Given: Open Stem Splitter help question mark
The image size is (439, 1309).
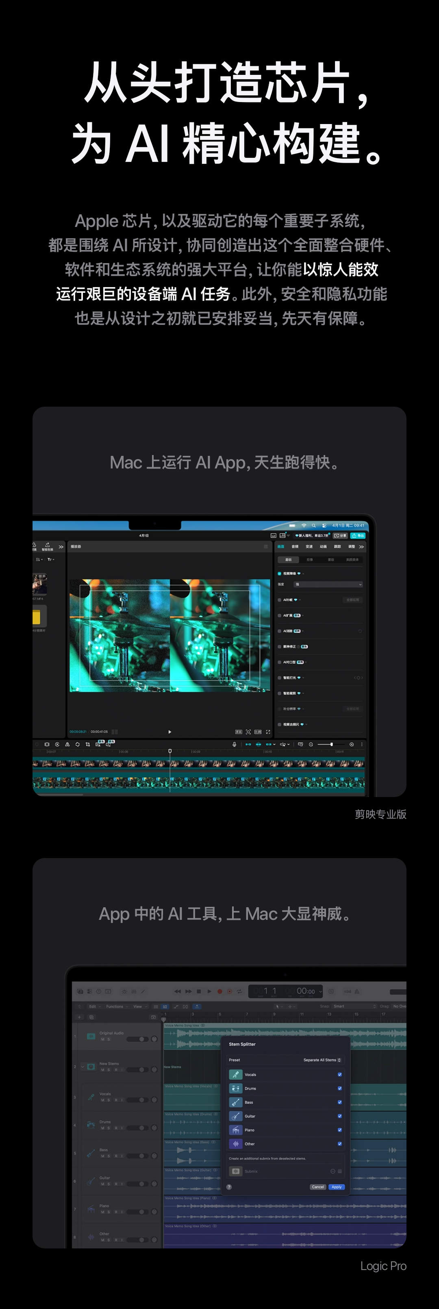Looking at the screenshot, I should tap(229, 1187).
